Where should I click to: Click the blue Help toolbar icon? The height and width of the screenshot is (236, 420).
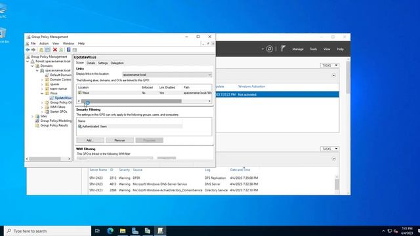click(x=68, y=50)
